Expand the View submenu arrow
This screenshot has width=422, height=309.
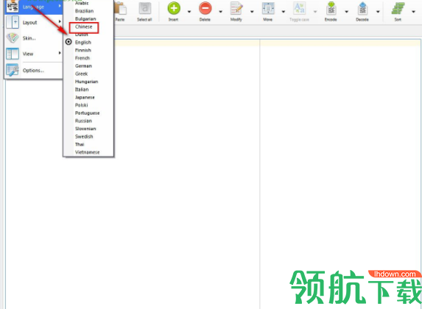pyautogui.click(x=60, y=53)
